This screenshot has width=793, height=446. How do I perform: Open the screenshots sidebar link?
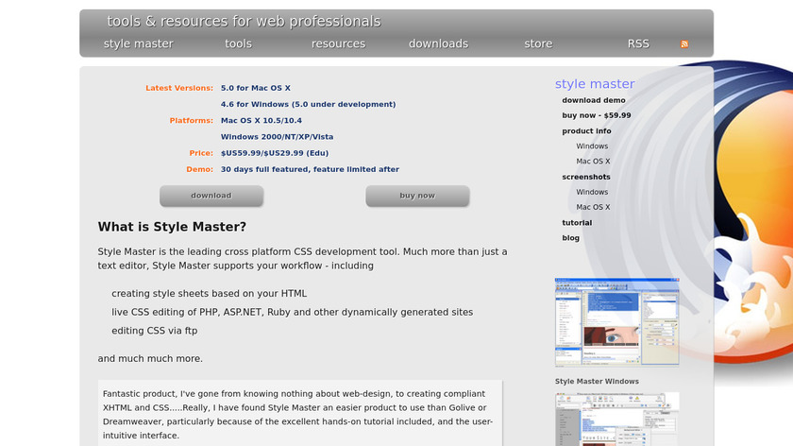[x=586, y=177]
